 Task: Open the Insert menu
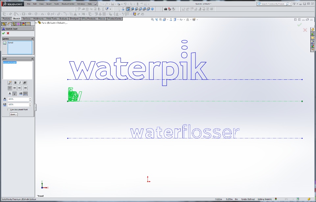point(49,4)
